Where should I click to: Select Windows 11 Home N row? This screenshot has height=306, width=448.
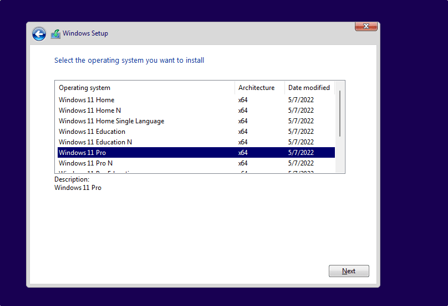pyautogui.click(x=196, y=111)
